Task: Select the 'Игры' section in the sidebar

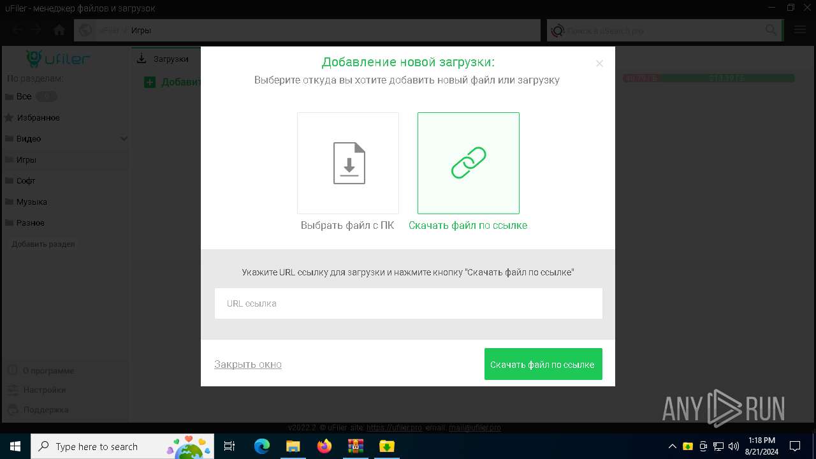Action: point(26,159)
